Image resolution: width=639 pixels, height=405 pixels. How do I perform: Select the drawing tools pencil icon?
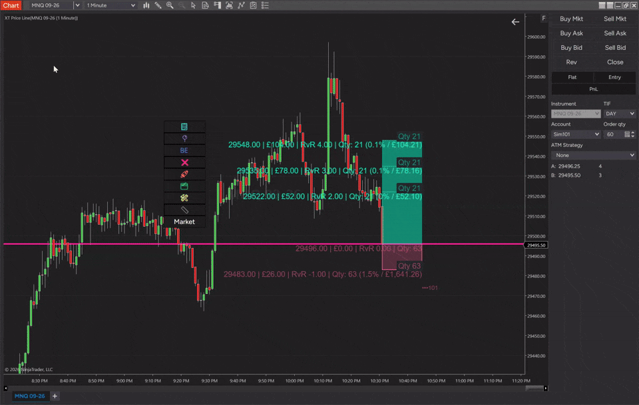click(158, 5)
